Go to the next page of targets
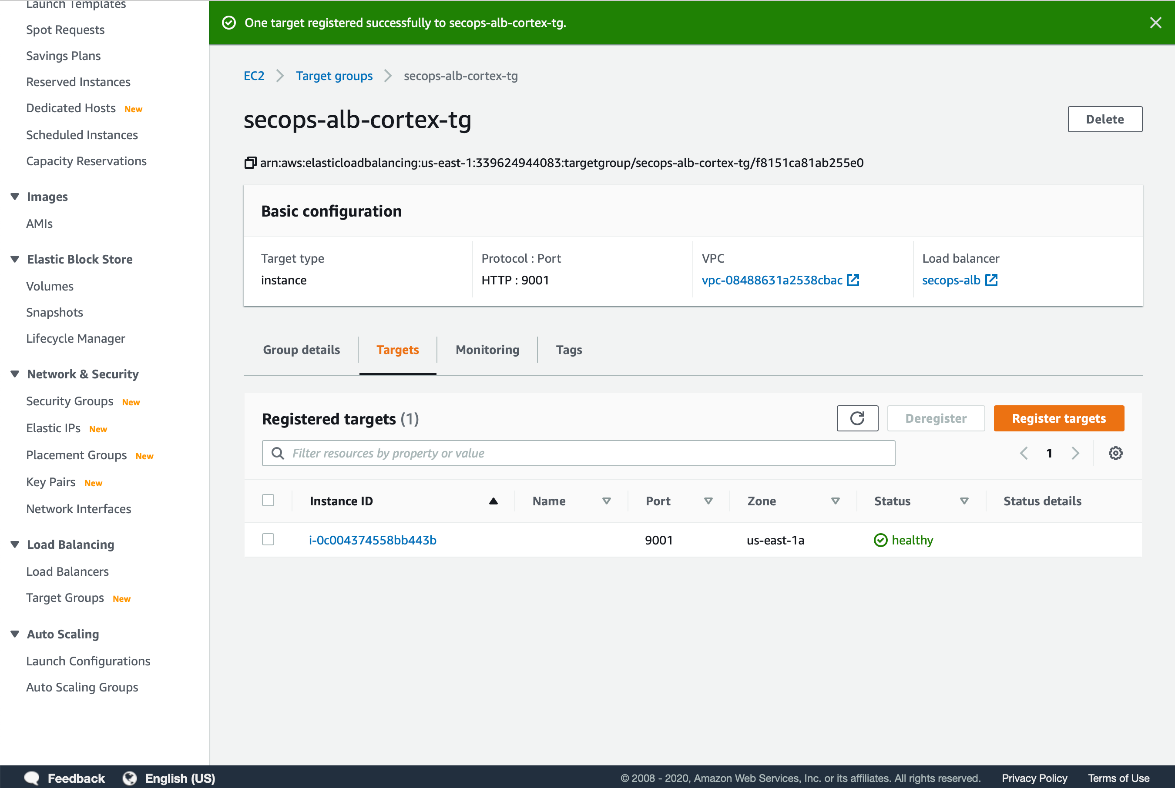1175x788 pixels. 1075,453
